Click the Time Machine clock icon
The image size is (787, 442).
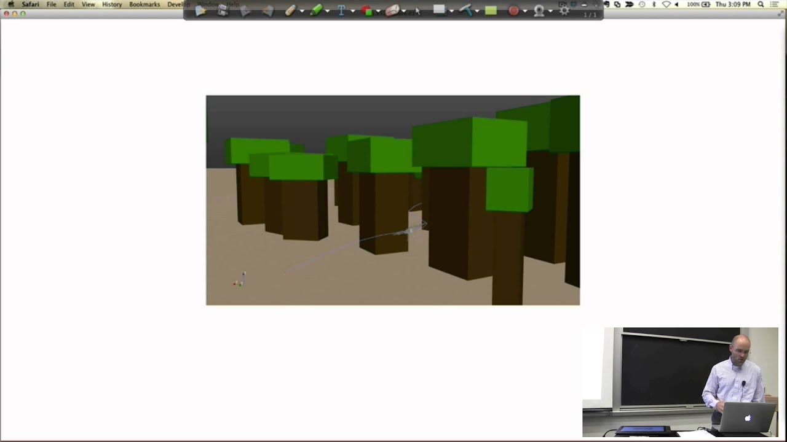pyautogui.click(x=642, y=4)
